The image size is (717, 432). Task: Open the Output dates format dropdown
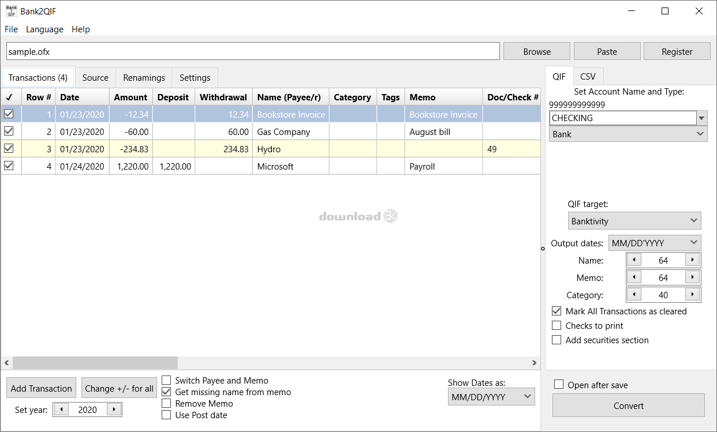click(x=655, y=243)
